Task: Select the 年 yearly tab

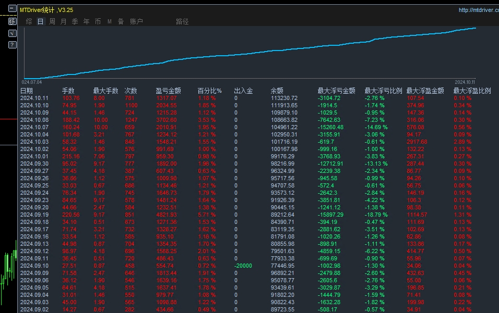Action: [87, 22]
